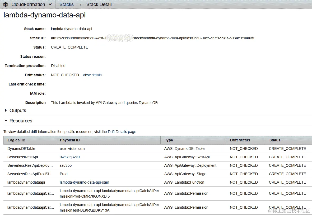Click the stack-level NOT_CHECKED drift status value
This screenshot has width=312, height=215.
pos(65,75)
